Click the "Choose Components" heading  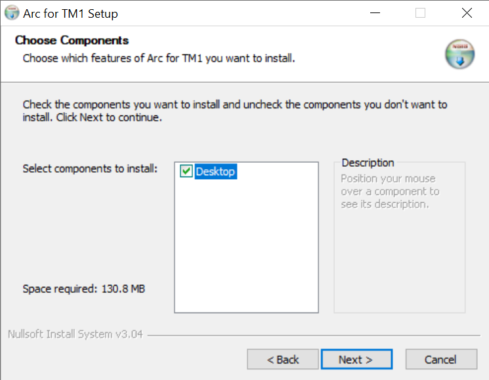coord(72,41)
